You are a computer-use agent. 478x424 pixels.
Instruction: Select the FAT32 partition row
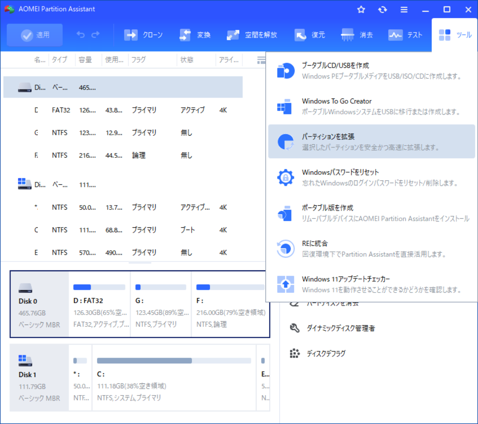123,110
